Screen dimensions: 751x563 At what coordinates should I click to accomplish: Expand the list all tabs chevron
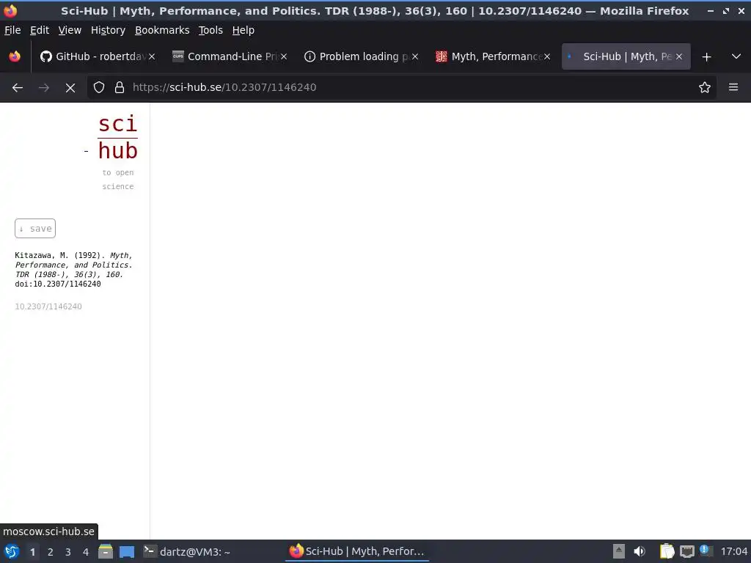(x=736, y=57)
